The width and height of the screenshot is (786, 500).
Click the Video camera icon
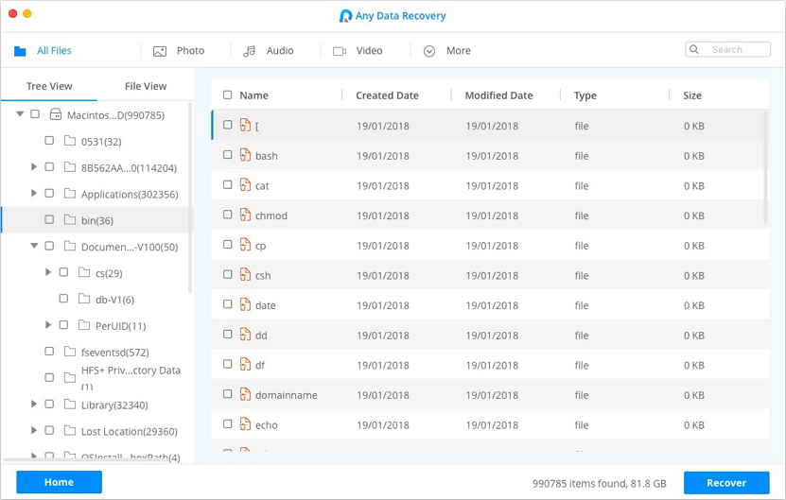(x=340, y=51)
